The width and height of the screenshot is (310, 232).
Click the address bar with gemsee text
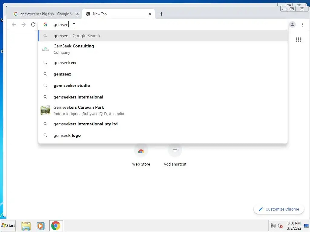tap(163, 24)
